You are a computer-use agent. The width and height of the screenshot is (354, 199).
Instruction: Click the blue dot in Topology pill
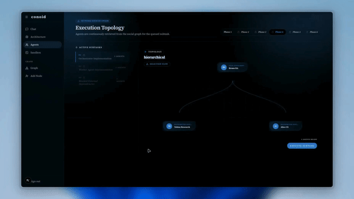coord(145,51)
